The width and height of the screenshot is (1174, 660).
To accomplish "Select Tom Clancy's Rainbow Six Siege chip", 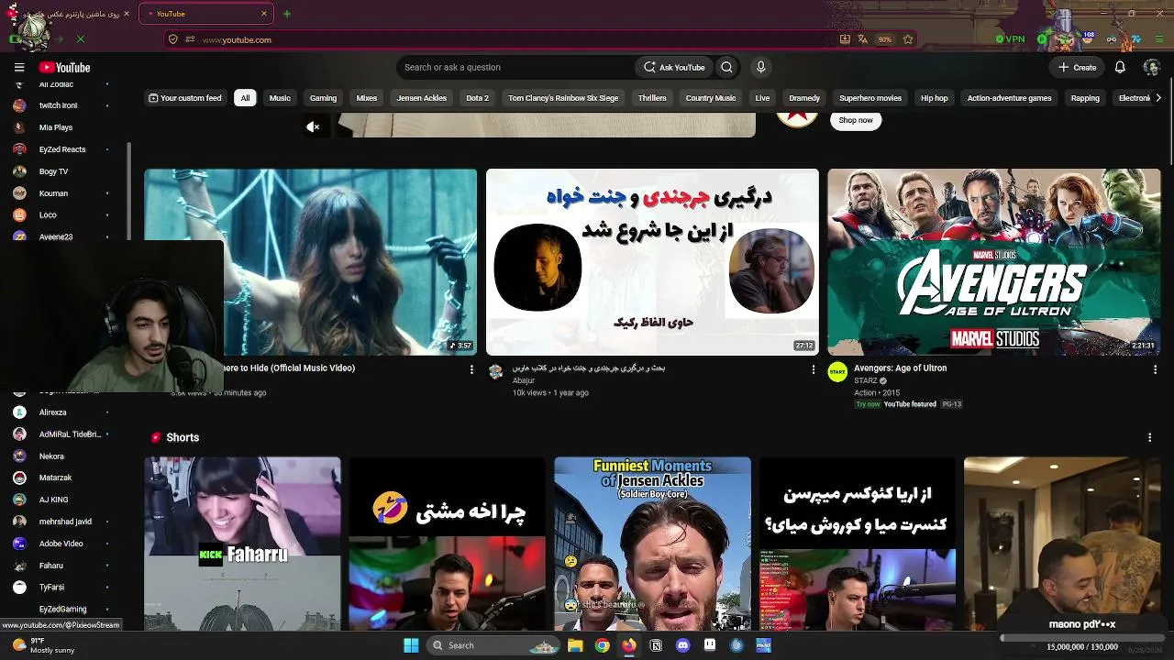I will (563, 98).
